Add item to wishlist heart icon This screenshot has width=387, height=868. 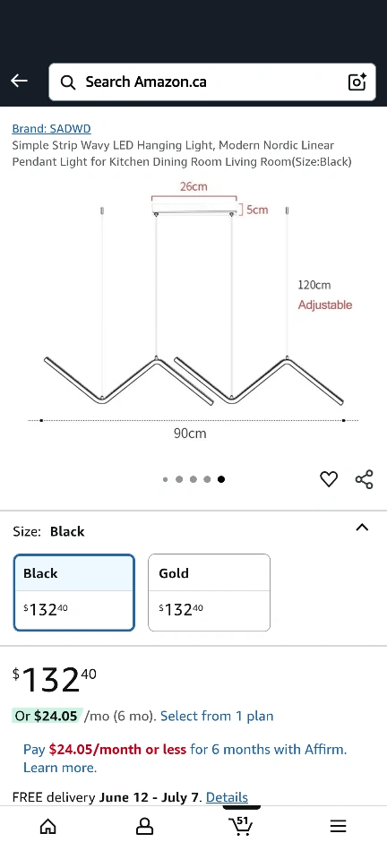329,479
